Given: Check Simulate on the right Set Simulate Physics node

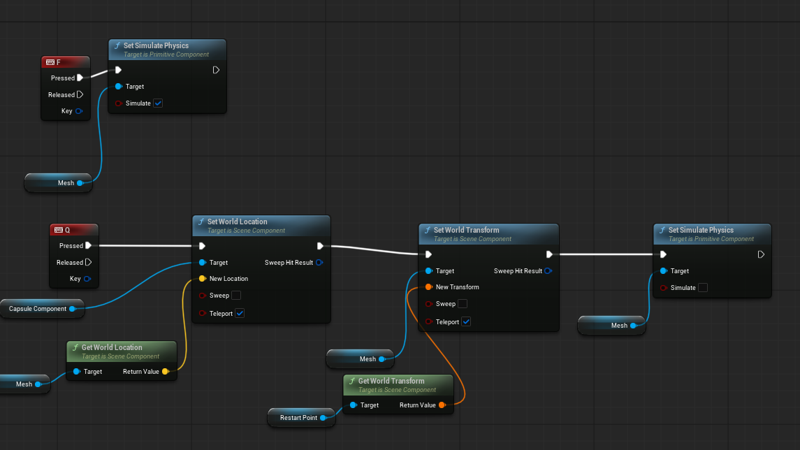Looking at the screenshot, I should pos(703,288).
